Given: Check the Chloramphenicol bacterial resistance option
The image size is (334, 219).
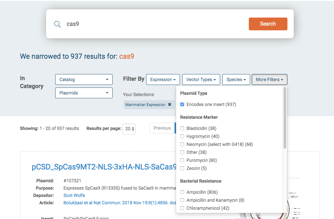Looking at the screenshot, I should point(182,208).
